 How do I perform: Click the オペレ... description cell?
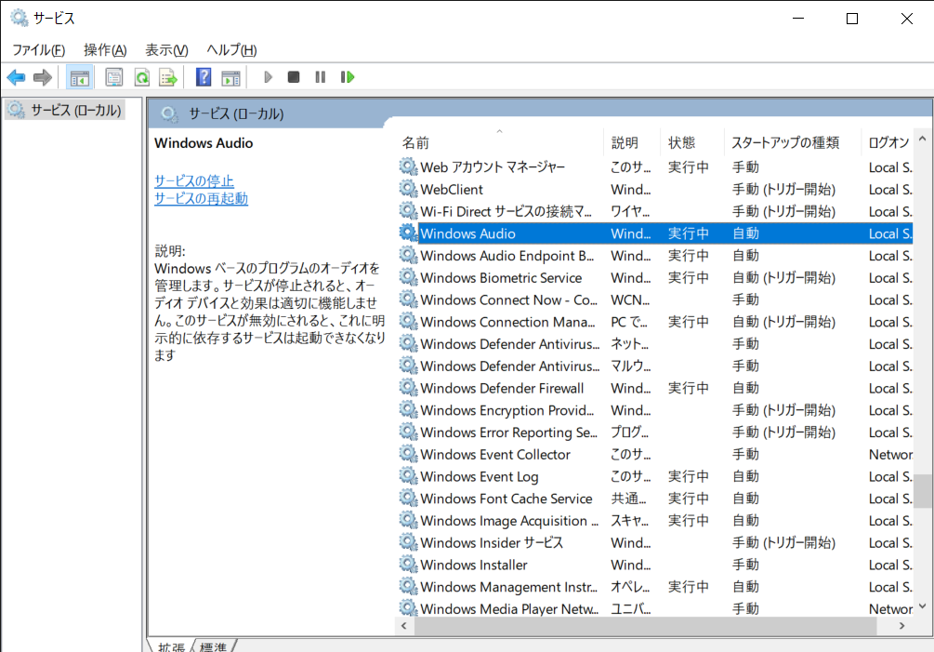click(x=630, y=587)
